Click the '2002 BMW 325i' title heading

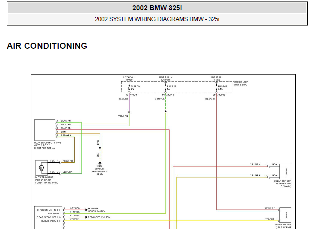tap(157, 8)
